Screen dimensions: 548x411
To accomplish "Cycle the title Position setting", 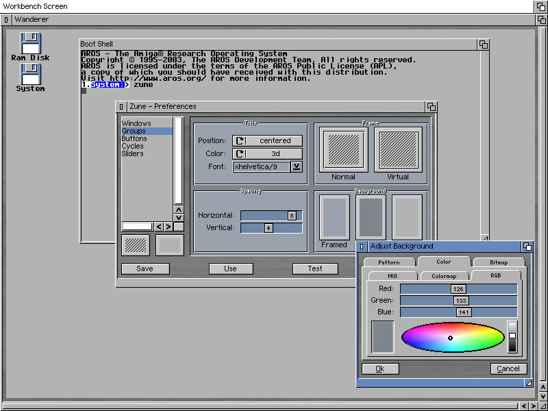I will 267,140.
